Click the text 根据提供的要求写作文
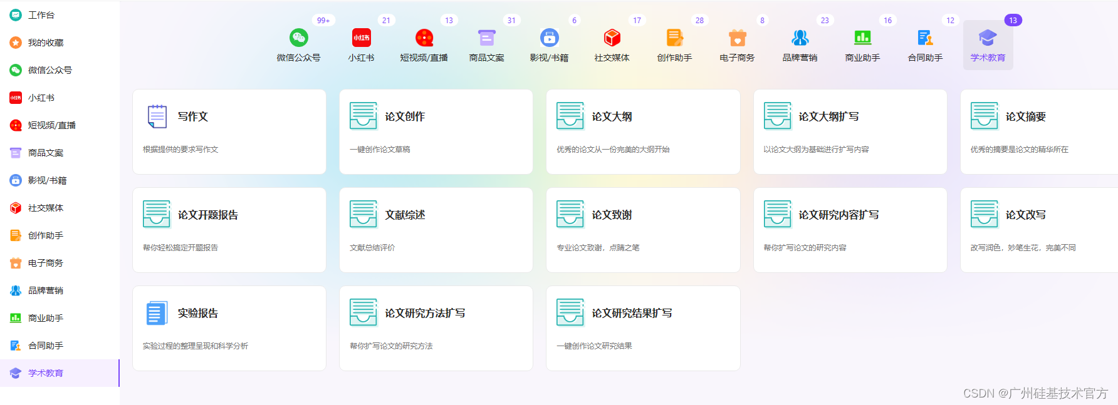Screen dimensions: 1118x405 tap(180, 150)
